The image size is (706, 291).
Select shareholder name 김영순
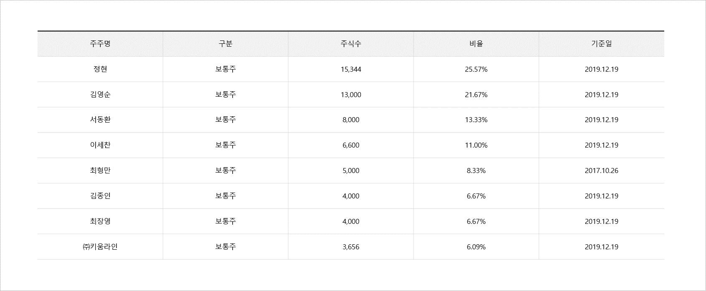coord(100,95)
